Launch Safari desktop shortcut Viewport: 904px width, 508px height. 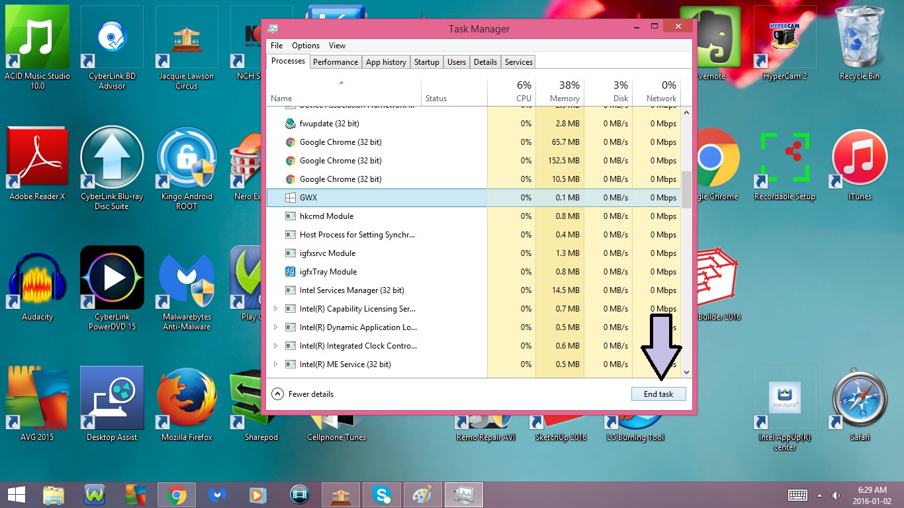860,405
